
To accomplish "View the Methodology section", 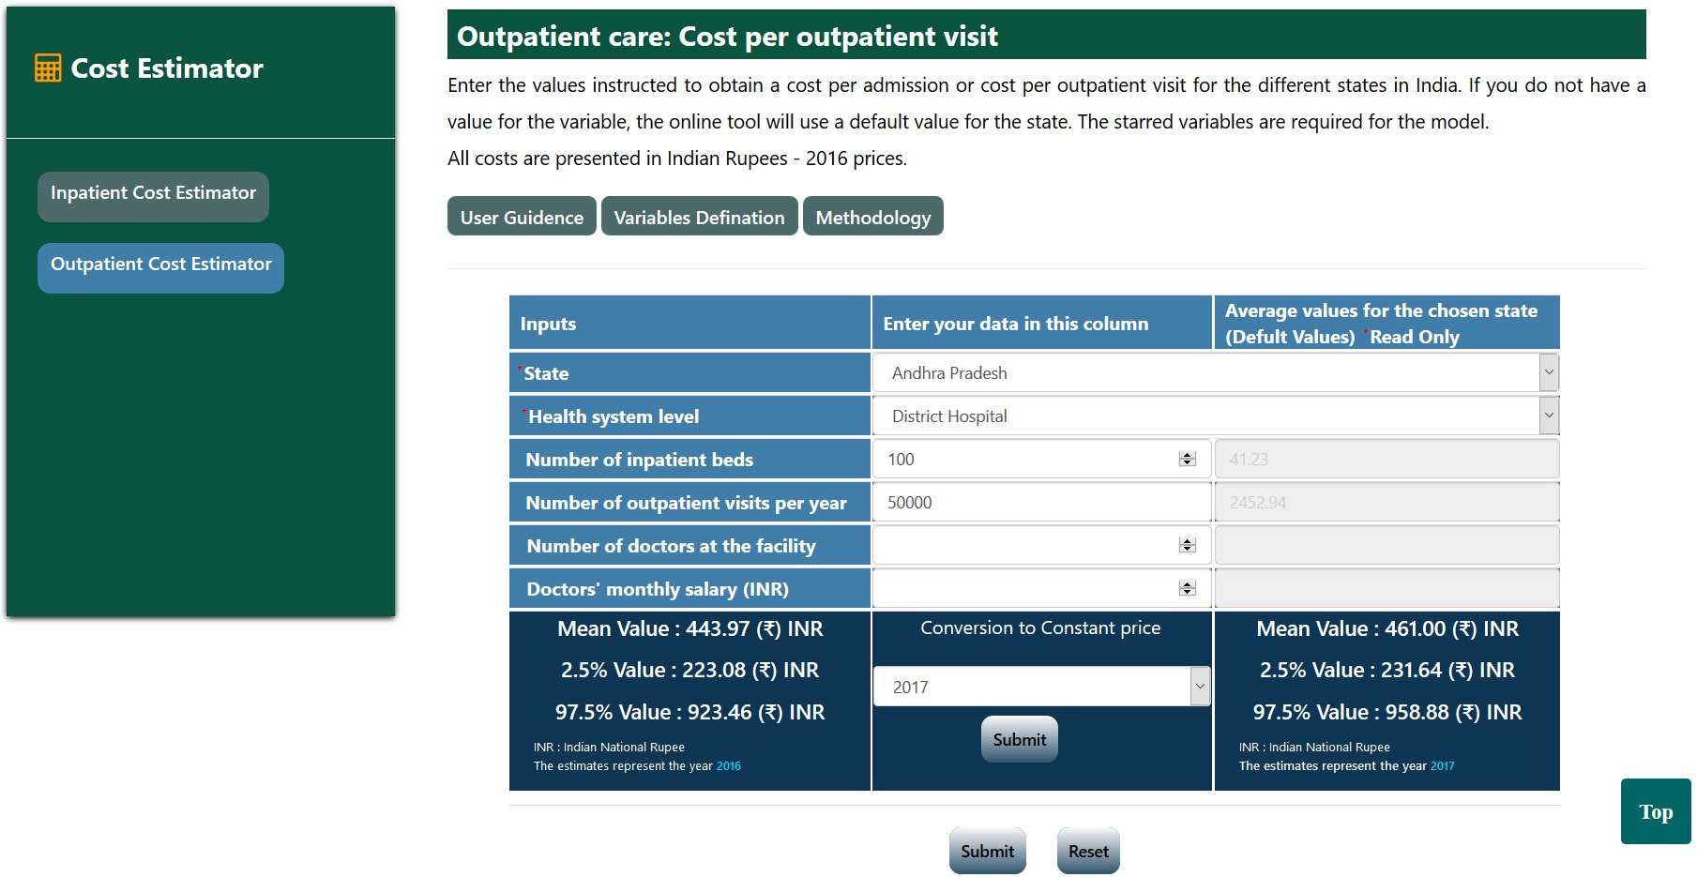I will pyautogui.click(x=872, y=217).
